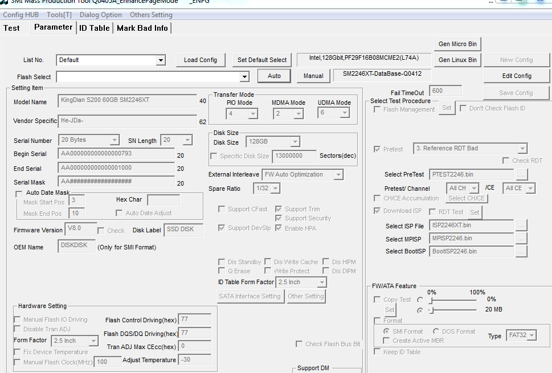Screen dimensions: 552x373
Task: Open External Interleave FW Auto Optimization dropdown
Action: [x=338, y=174]
